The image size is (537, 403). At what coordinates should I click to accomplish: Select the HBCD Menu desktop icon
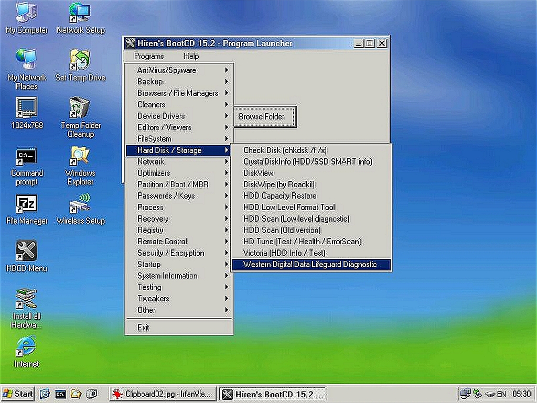tap(27, 257)
